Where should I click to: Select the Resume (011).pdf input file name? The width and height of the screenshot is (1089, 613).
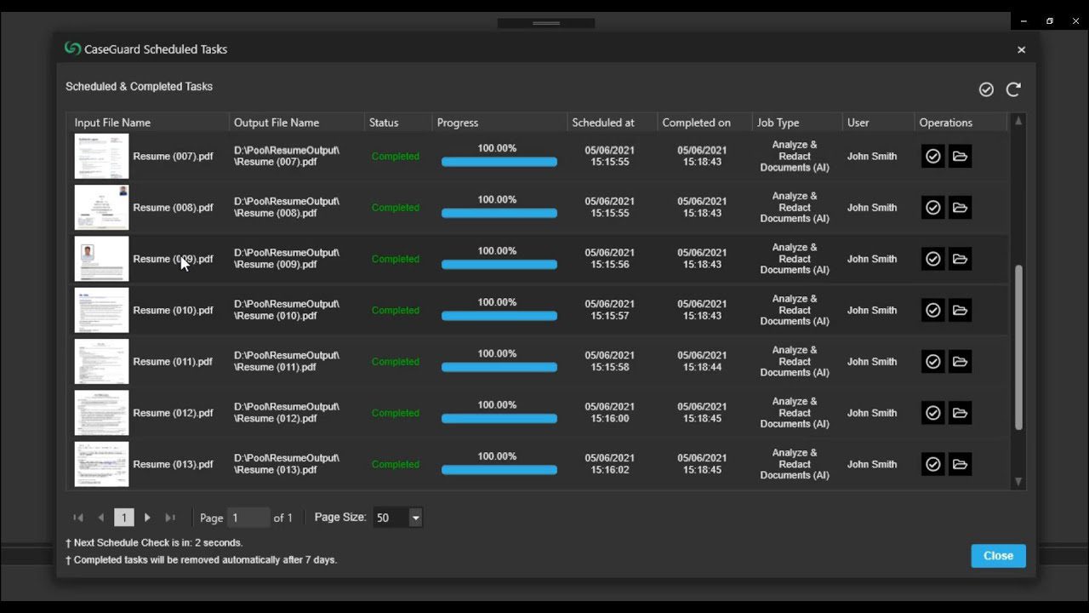[x=173, y=362]
